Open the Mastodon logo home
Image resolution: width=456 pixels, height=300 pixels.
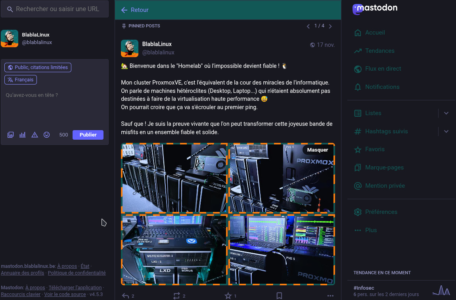tap(375, 9)
